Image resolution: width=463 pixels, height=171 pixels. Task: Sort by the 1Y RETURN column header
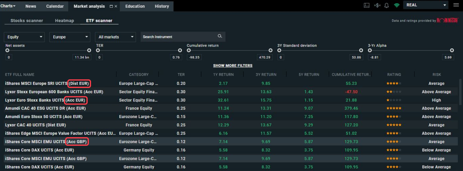pyautogui.click(x=223, y=74)
